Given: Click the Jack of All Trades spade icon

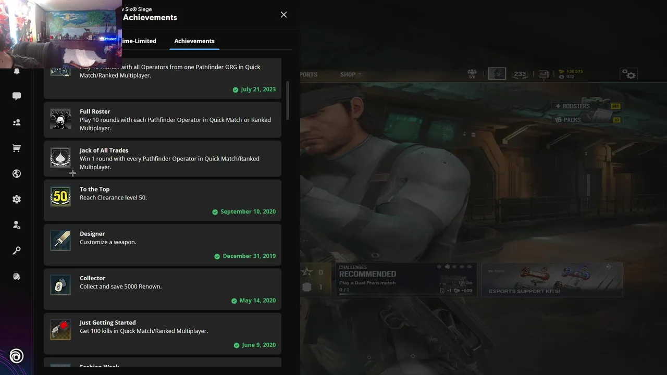Looking at the screenshot, I should [60, 158].
